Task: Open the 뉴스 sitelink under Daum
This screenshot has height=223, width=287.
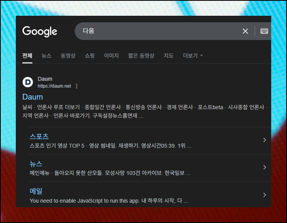Action: (x=36, y=164)
